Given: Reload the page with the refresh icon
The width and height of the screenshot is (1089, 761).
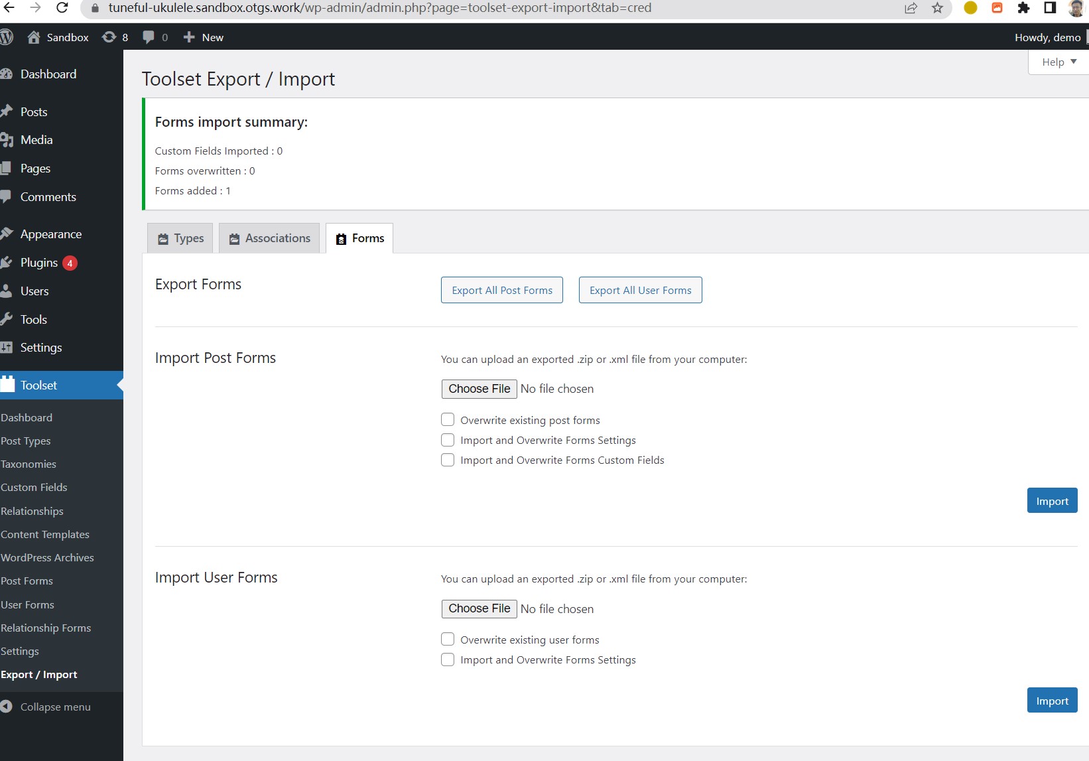Looking at the screenshot, I should pos(62,8).
